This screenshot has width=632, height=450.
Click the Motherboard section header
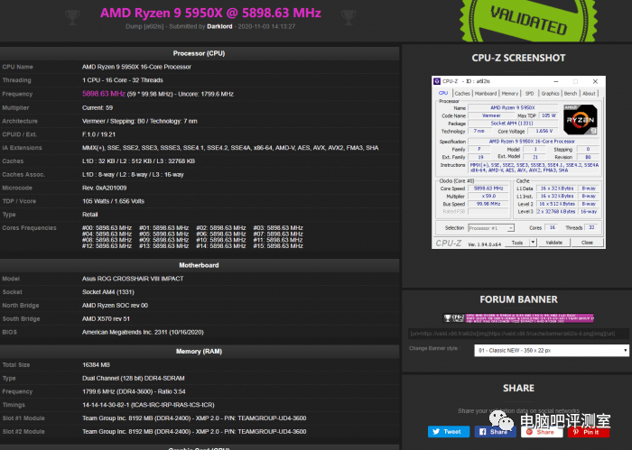point(200,265)
